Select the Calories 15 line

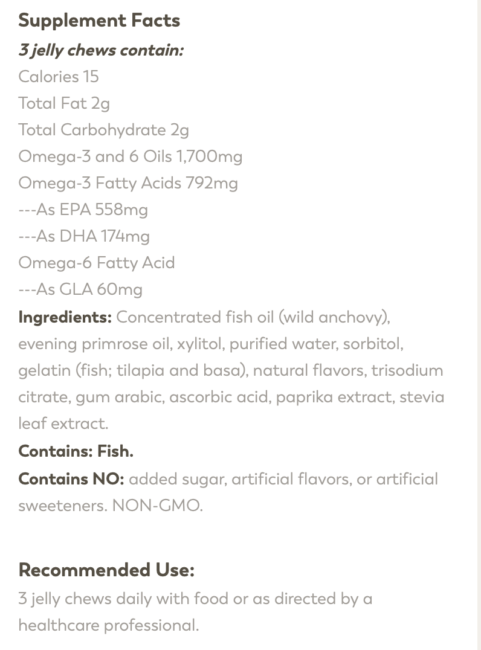[x=59, y=77]
